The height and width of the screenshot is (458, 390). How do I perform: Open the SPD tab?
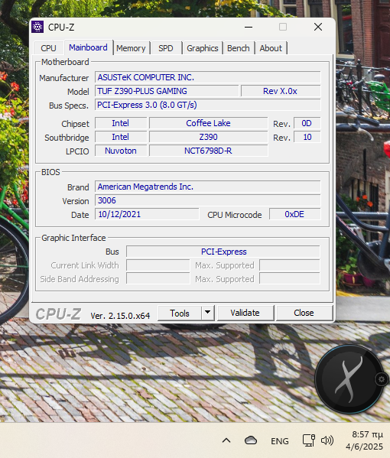(x=166, y=48)
